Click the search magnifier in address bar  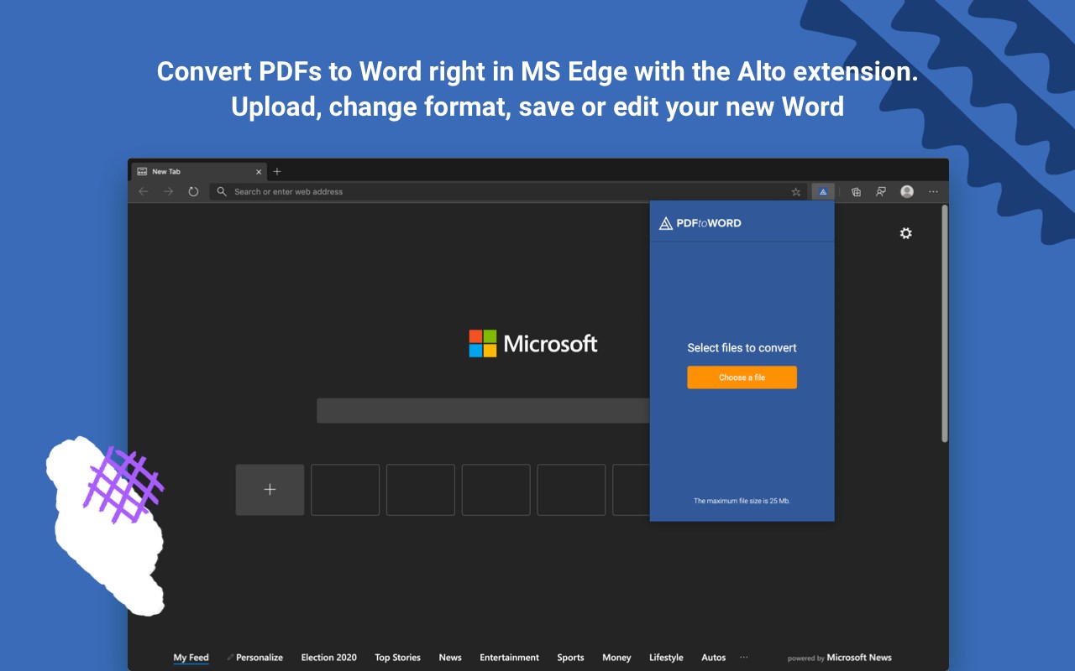coord(222,191)
